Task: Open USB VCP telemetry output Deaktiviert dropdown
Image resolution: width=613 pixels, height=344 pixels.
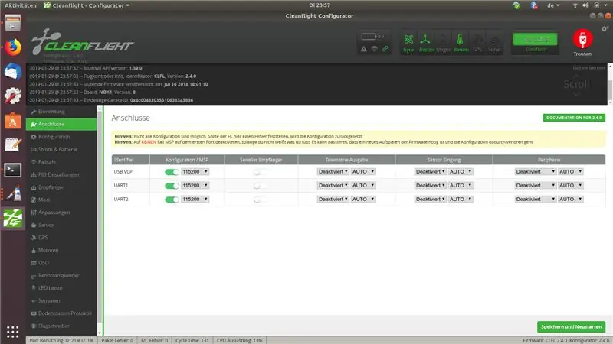Action: (333, 171)
